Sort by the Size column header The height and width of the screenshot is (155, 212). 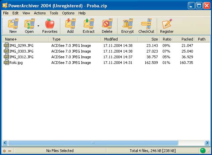point(149,39)
